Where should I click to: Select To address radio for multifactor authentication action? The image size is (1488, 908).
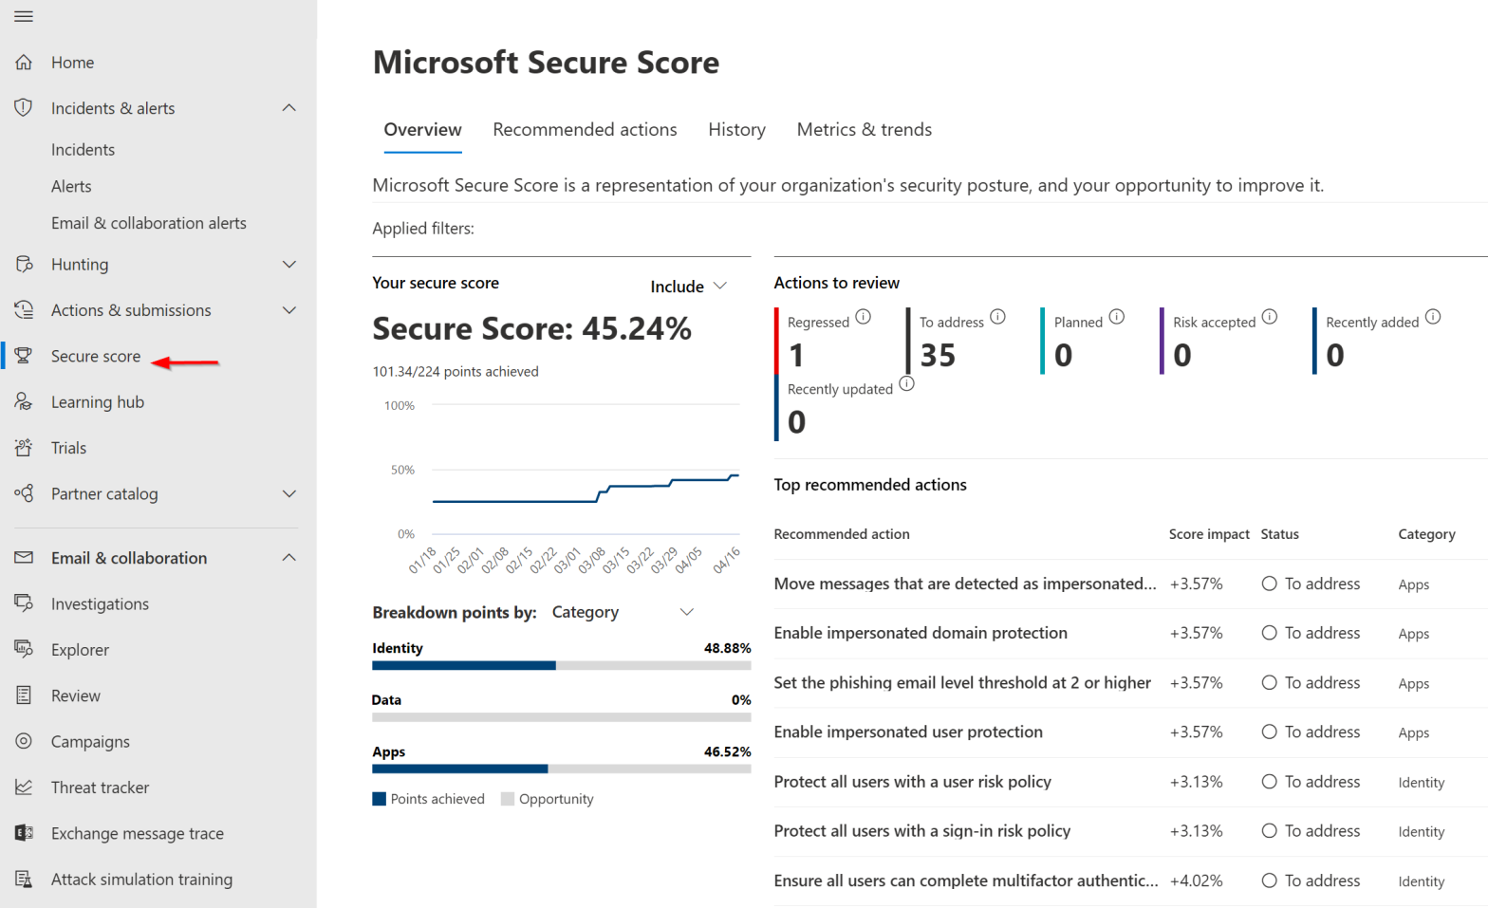point(1270,880)
